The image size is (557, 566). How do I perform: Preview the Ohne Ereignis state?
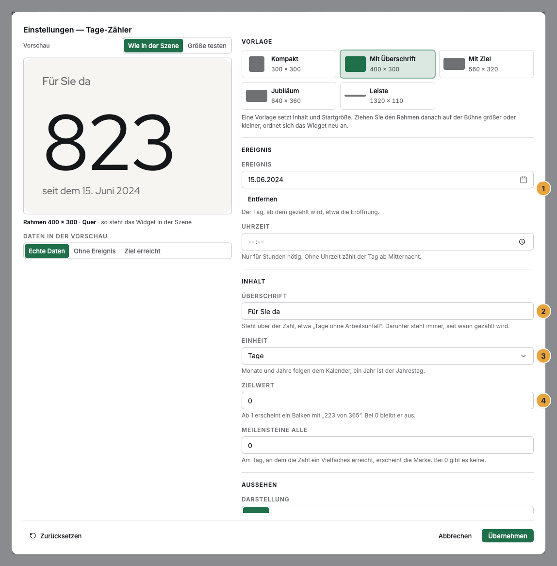pos(95,251)
